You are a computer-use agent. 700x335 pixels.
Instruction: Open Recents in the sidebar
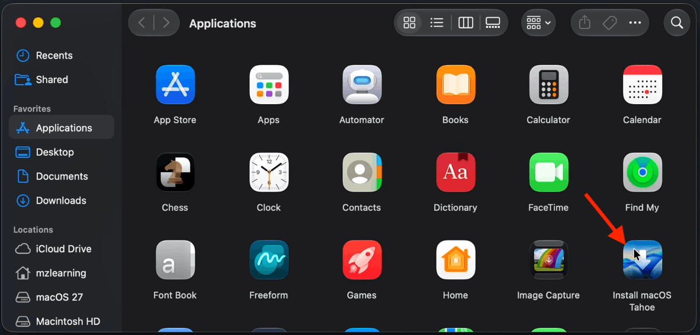[61, 55]
